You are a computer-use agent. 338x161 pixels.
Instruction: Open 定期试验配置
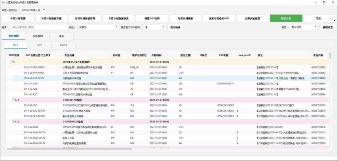tap(252, 18)
